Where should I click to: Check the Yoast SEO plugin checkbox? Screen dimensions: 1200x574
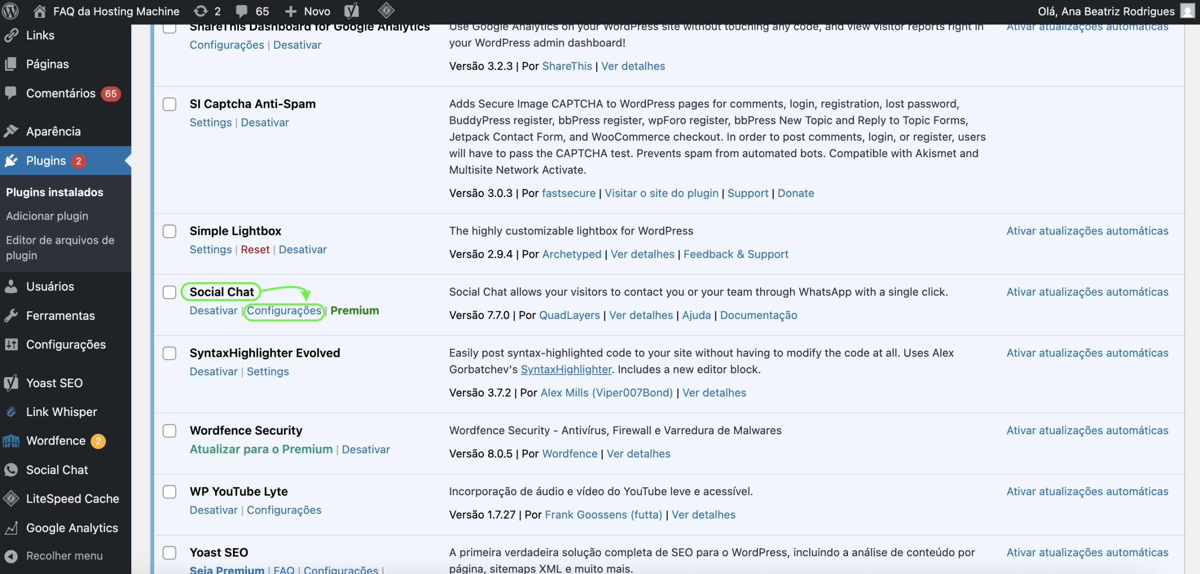tap(169, 552)
